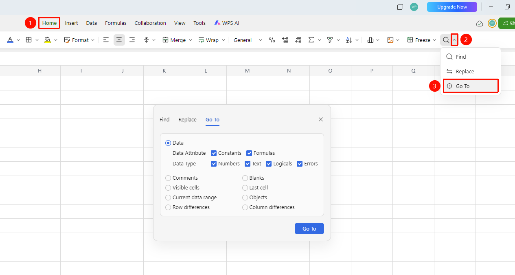Click the filter funnel icon

tap(330, 40)
